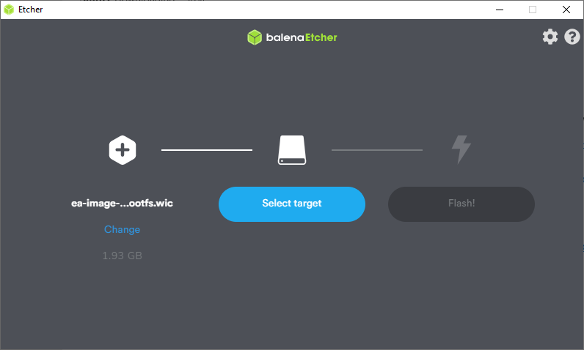This screenshot has width=584, height=350.
Task: Close the Etcher window
Action: (x=566, y=10)
